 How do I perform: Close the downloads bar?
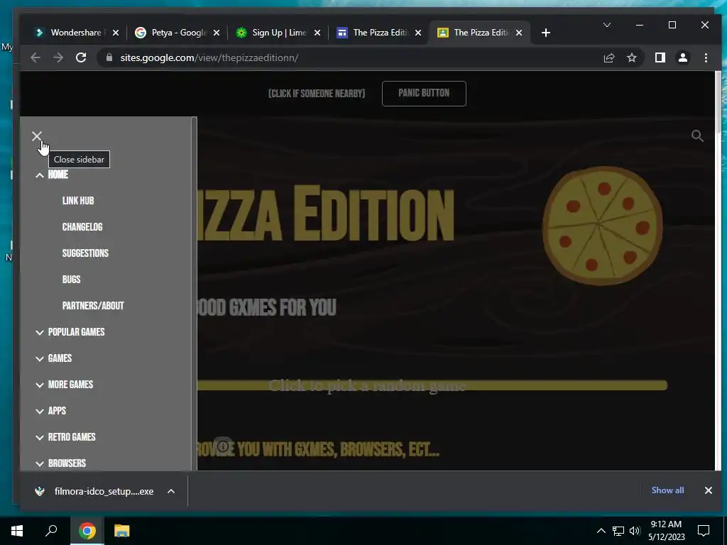point(708,490)
